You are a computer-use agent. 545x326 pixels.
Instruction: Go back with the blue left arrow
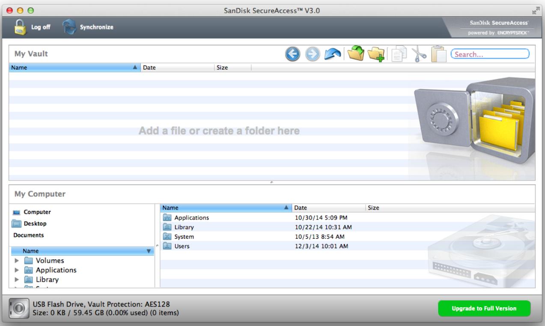click(292, 54)
